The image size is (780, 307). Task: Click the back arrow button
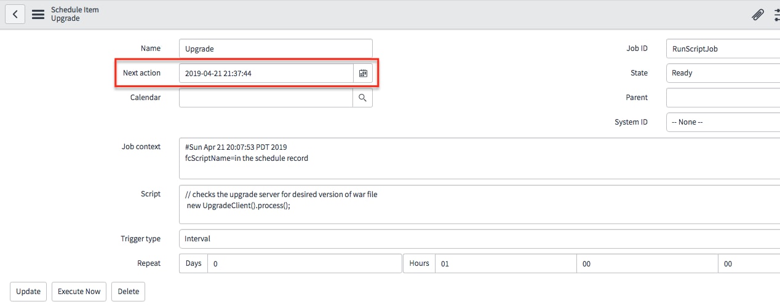coord(15,14)
